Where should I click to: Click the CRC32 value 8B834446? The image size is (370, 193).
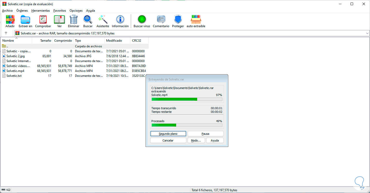coord(138,56)
